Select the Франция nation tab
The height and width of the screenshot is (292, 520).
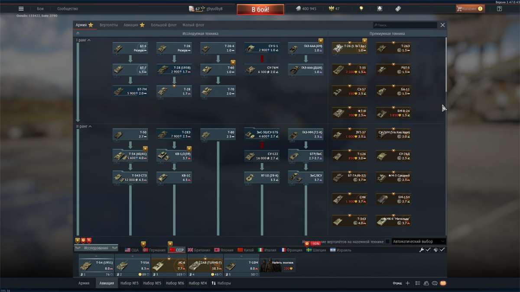pos(292,250)
